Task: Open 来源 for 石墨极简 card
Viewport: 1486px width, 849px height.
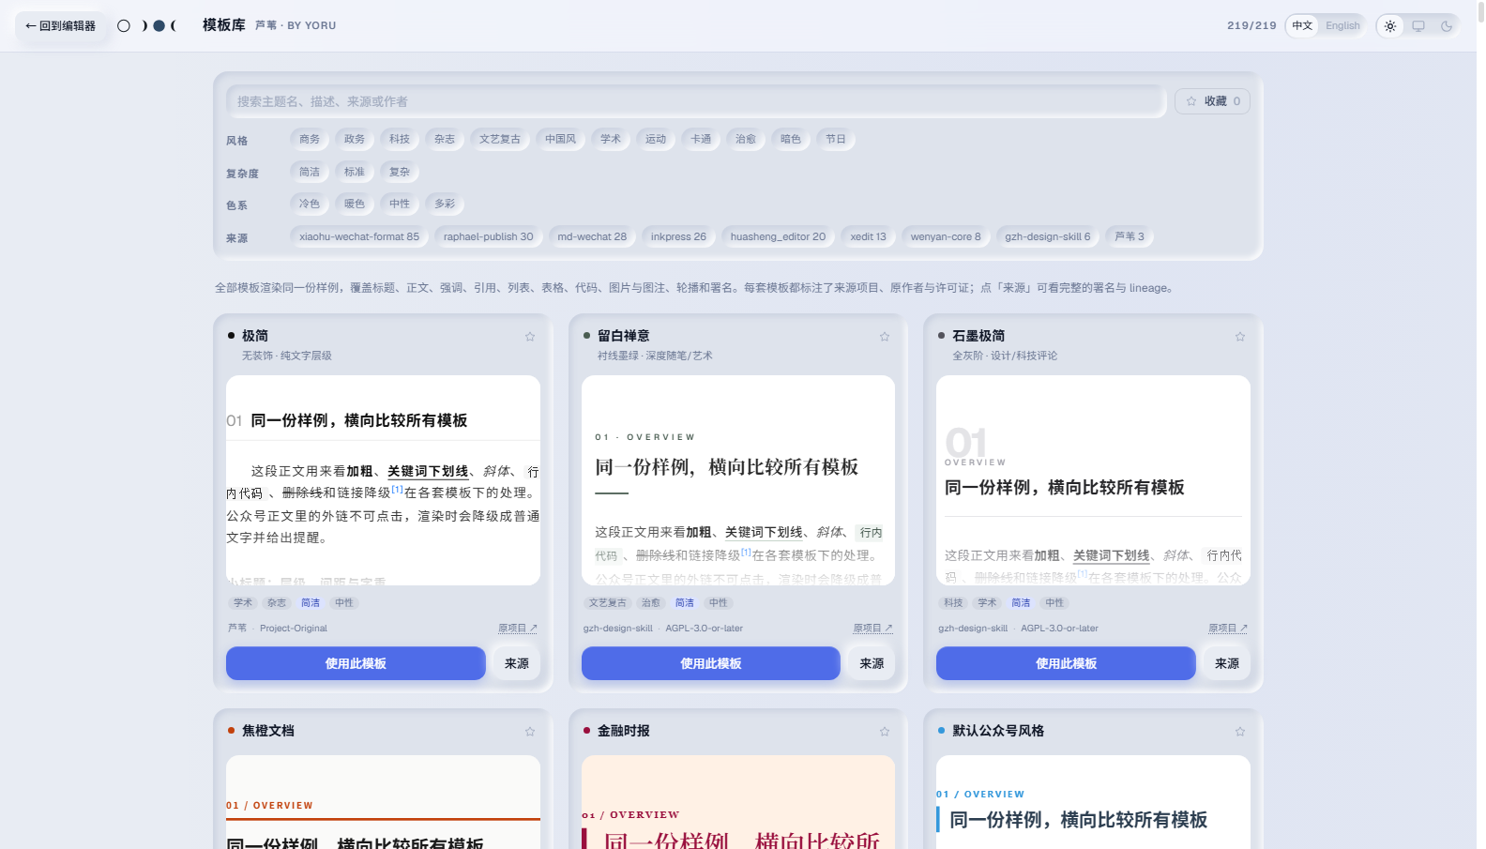Action: coord(1227,663)
